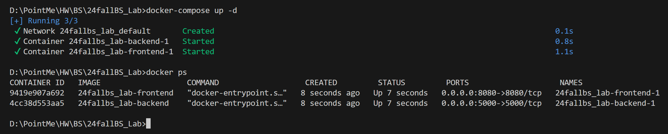Viewport: 668px width, 134px height.
Task: Click the checkmark beside Container 24fallbs_lab-backend-1
Action: pyautogui.click(x=18, y=41)
